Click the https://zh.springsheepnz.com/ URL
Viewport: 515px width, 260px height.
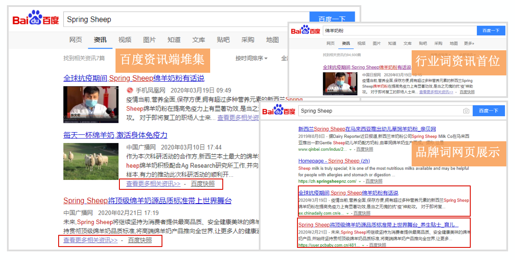pyautogui.click(x=327, y=181)
